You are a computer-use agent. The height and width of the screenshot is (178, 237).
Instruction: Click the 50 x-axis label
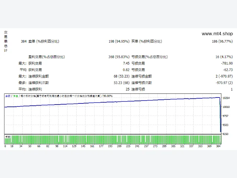point(30,146)
